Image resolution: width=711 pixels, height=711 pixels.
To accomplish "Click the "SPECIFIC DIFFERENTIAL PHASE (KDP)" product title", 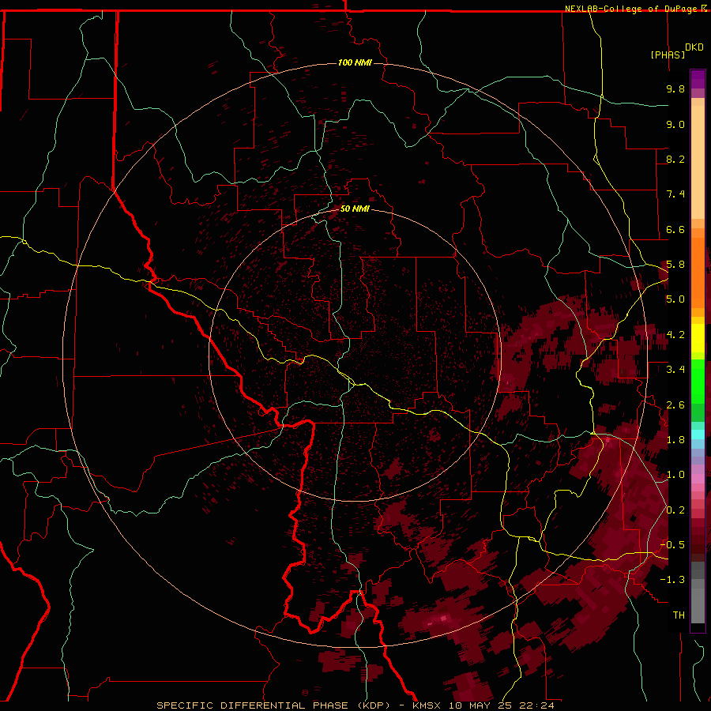I will [x=273, y=705].
